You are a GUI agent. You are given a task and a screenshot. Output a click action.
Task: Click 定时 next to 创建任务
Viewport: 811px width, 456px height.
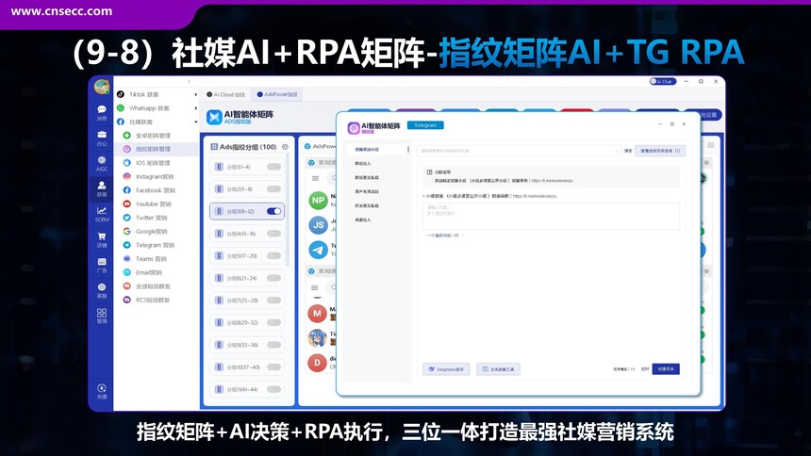coord(644,369)
